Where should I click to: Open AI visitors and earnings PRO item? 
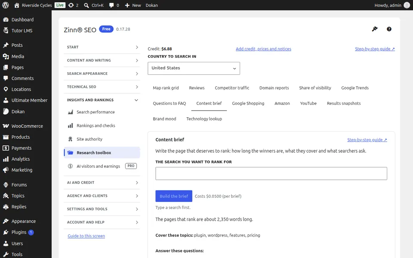click(x=102, y=166)
